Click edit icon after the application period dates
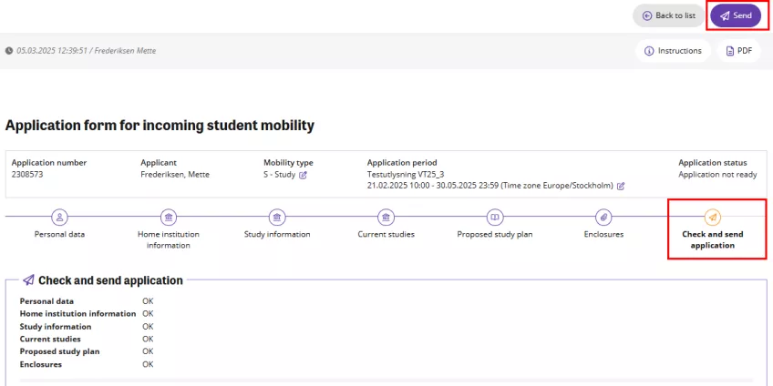This screenshot has height=386, width=773. point(621,186)
